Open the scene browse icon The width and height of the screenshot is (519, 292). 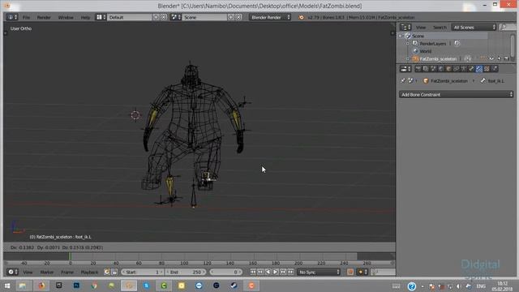click(175, 17)
